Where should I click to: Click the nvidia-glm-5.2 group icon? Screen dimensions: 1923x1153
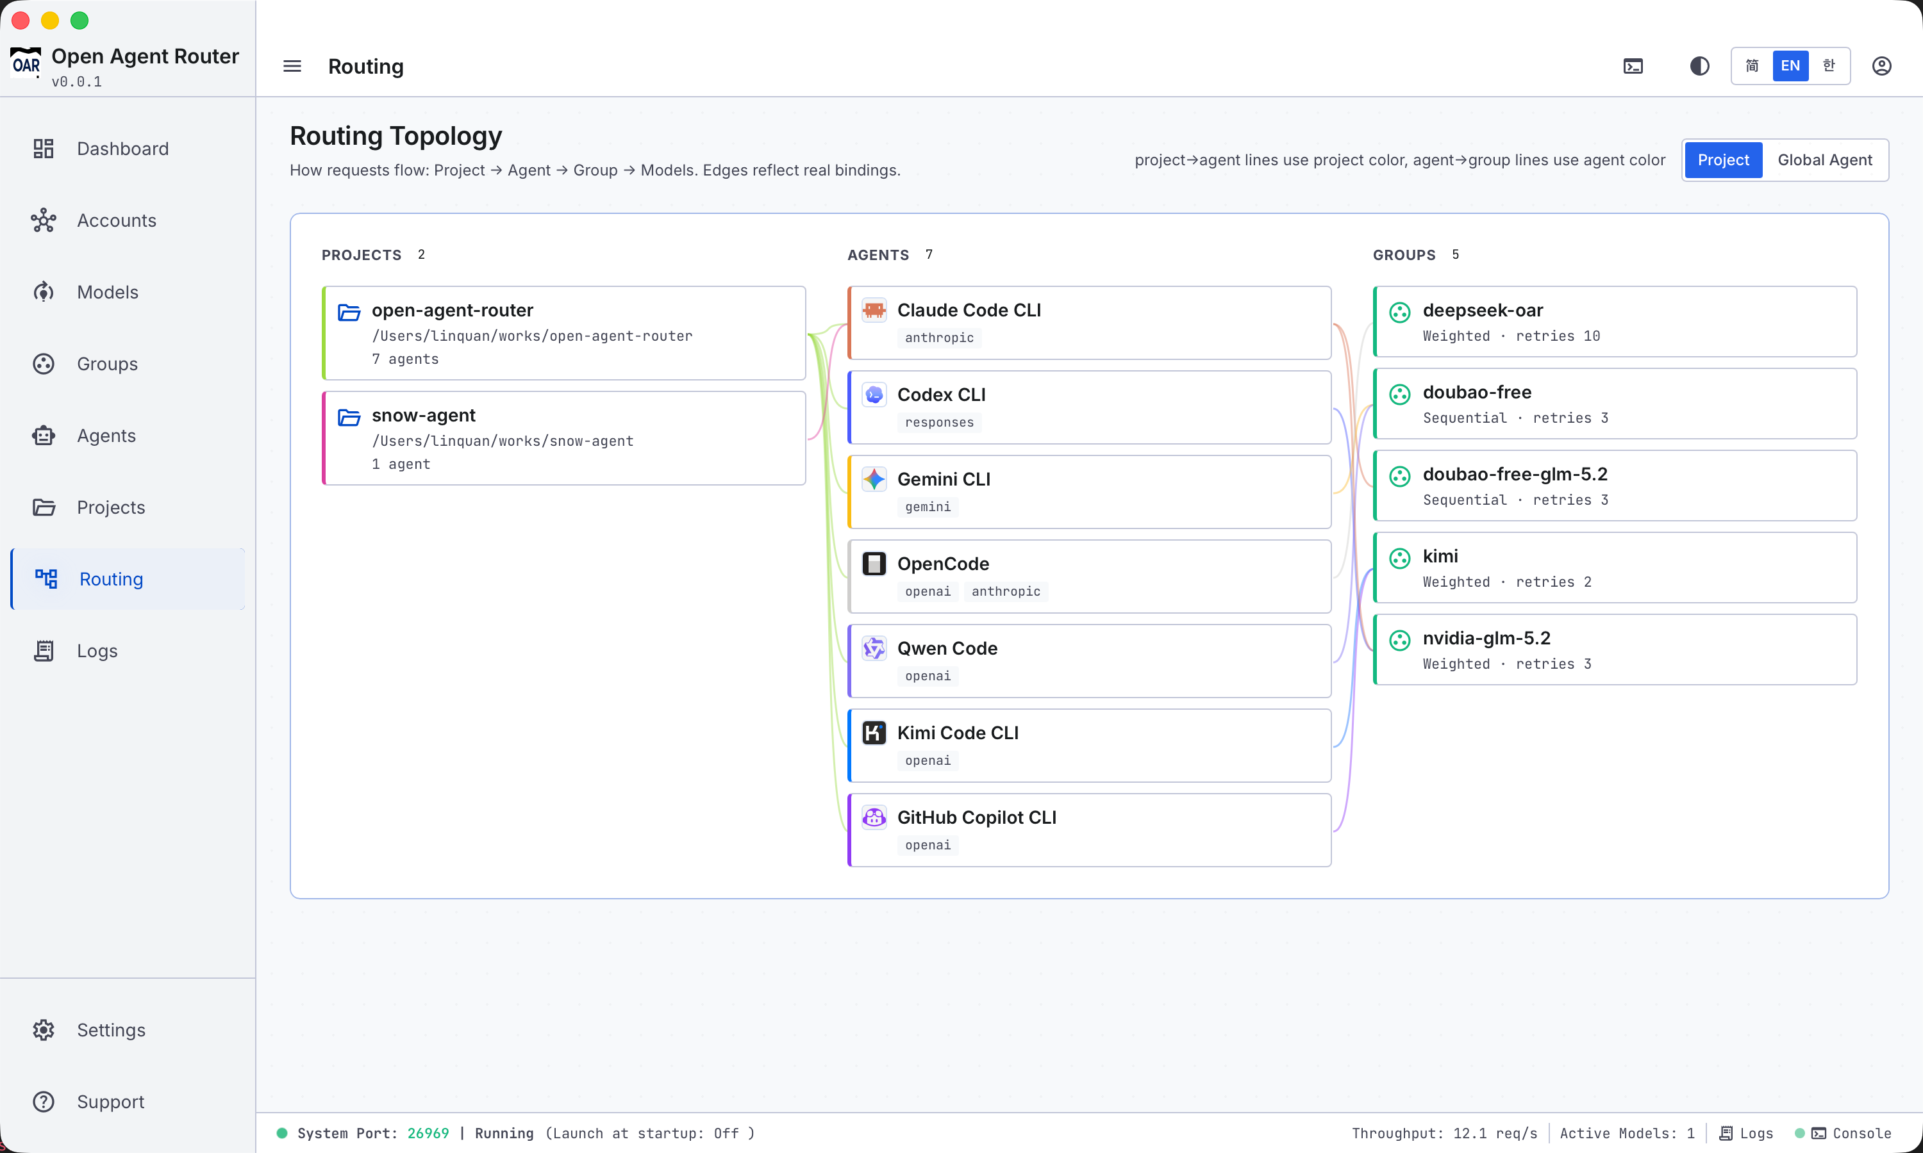click(1400, 640)
